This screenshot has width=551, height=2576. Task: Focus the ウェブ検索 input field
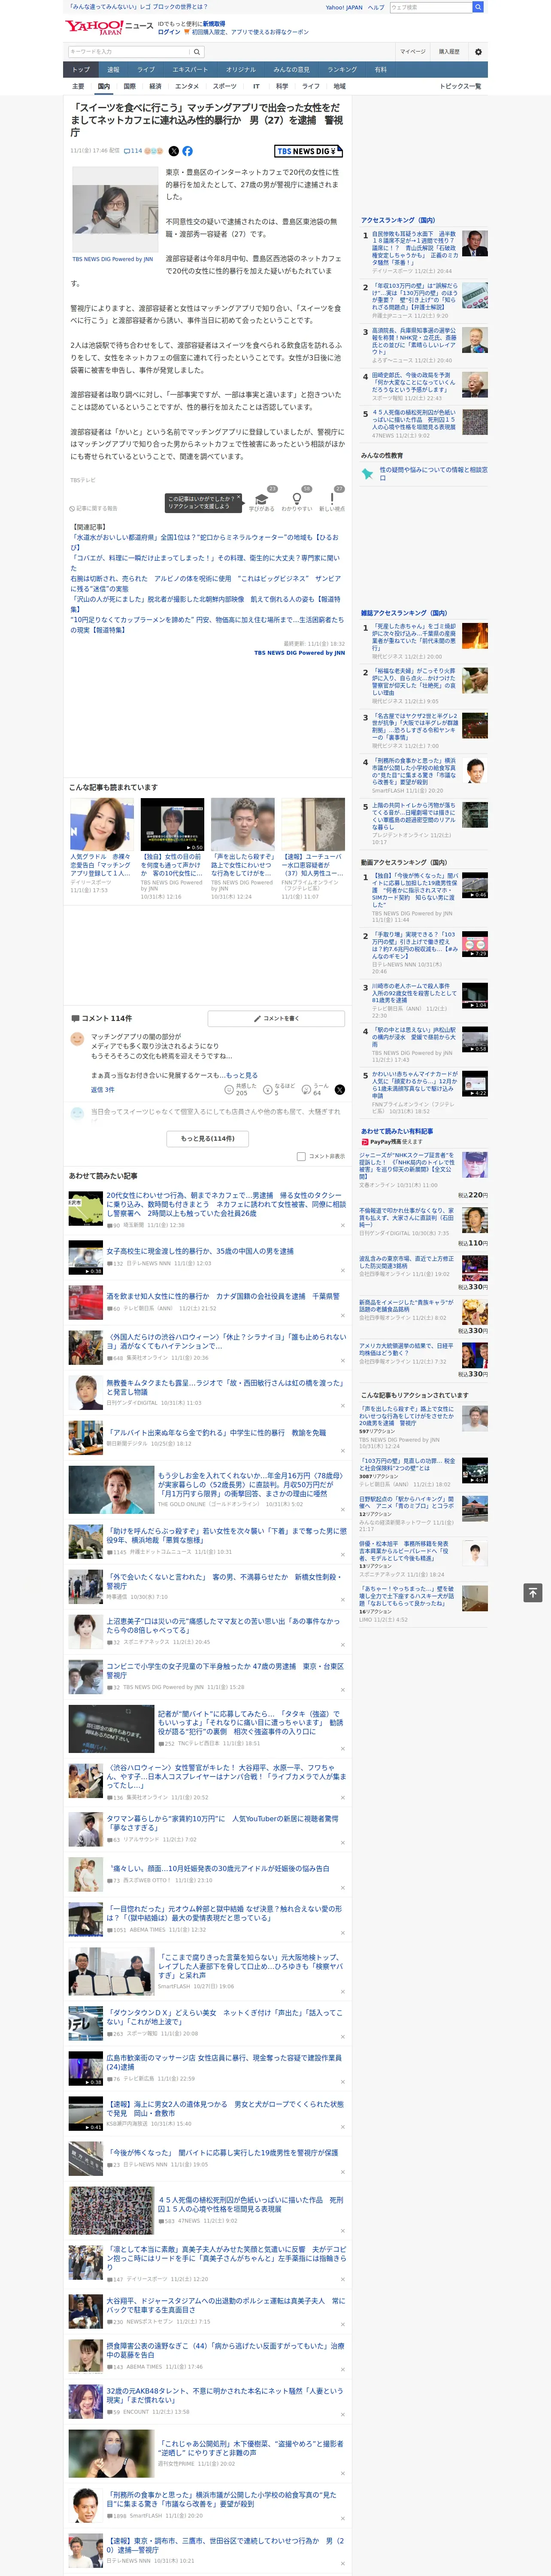[431, 7]
